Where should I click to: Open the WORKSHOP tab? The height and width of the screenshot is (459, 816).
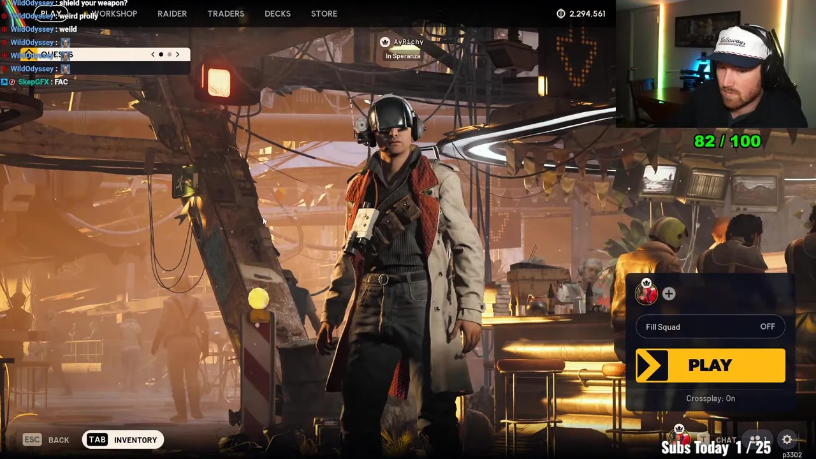coord(113,13)
